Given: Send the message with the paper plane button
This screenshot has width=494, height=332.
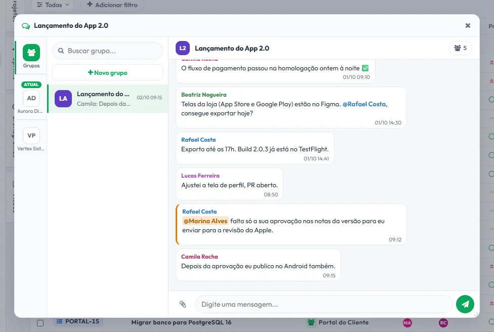Looking at the screenshot, I should point(465,304).
